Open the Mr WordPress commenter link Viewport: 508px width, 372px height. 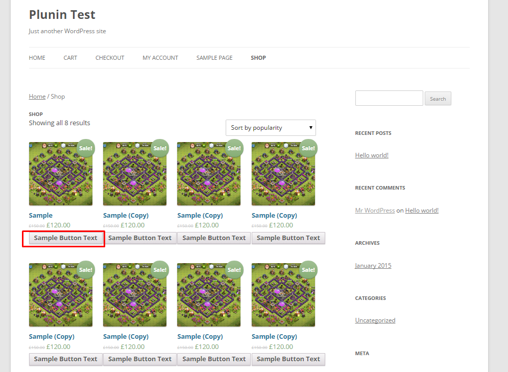375,210
